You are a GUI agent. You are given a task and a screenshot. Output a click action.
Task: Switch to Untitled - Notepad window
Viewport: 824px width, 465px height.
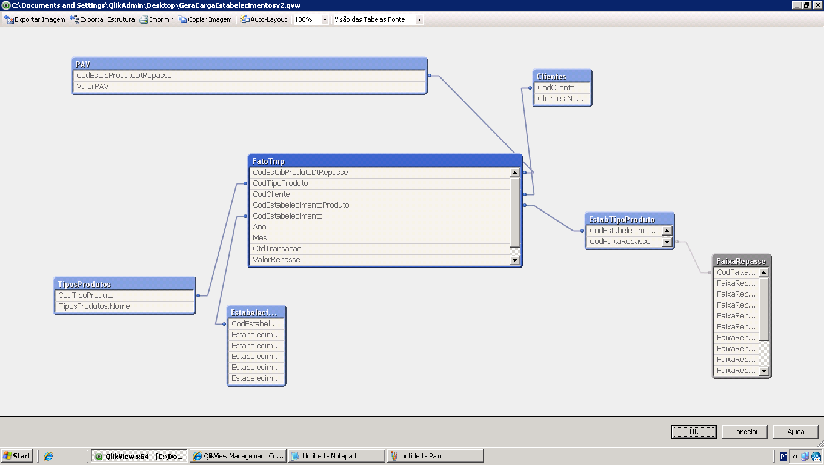pos(336,456)
